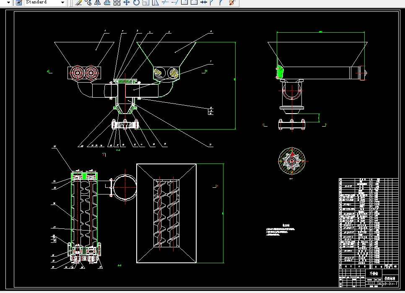Viewport: 405px width, 293px height.
Task: Activate the Mirror tool
Action: click(x=98, y=3)
